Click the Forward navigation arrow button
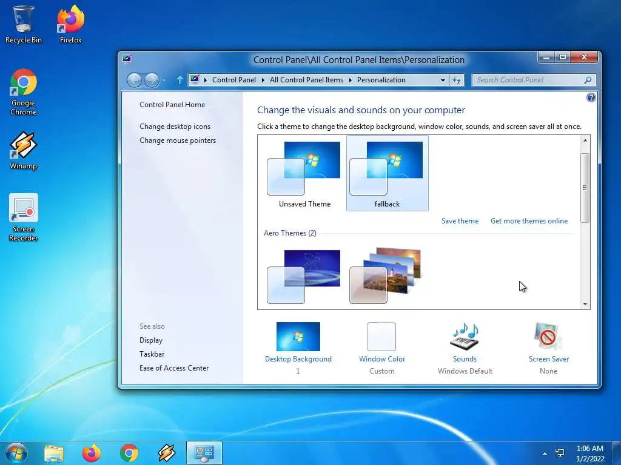 (152, 81)
